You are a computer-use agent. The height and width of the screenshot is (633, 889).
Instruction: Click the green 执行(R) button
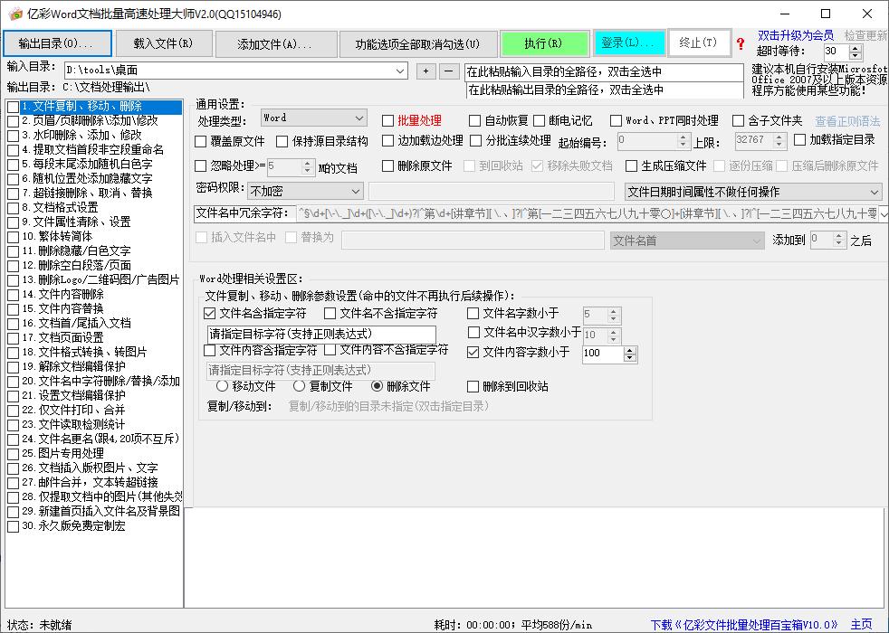point(544,43)
